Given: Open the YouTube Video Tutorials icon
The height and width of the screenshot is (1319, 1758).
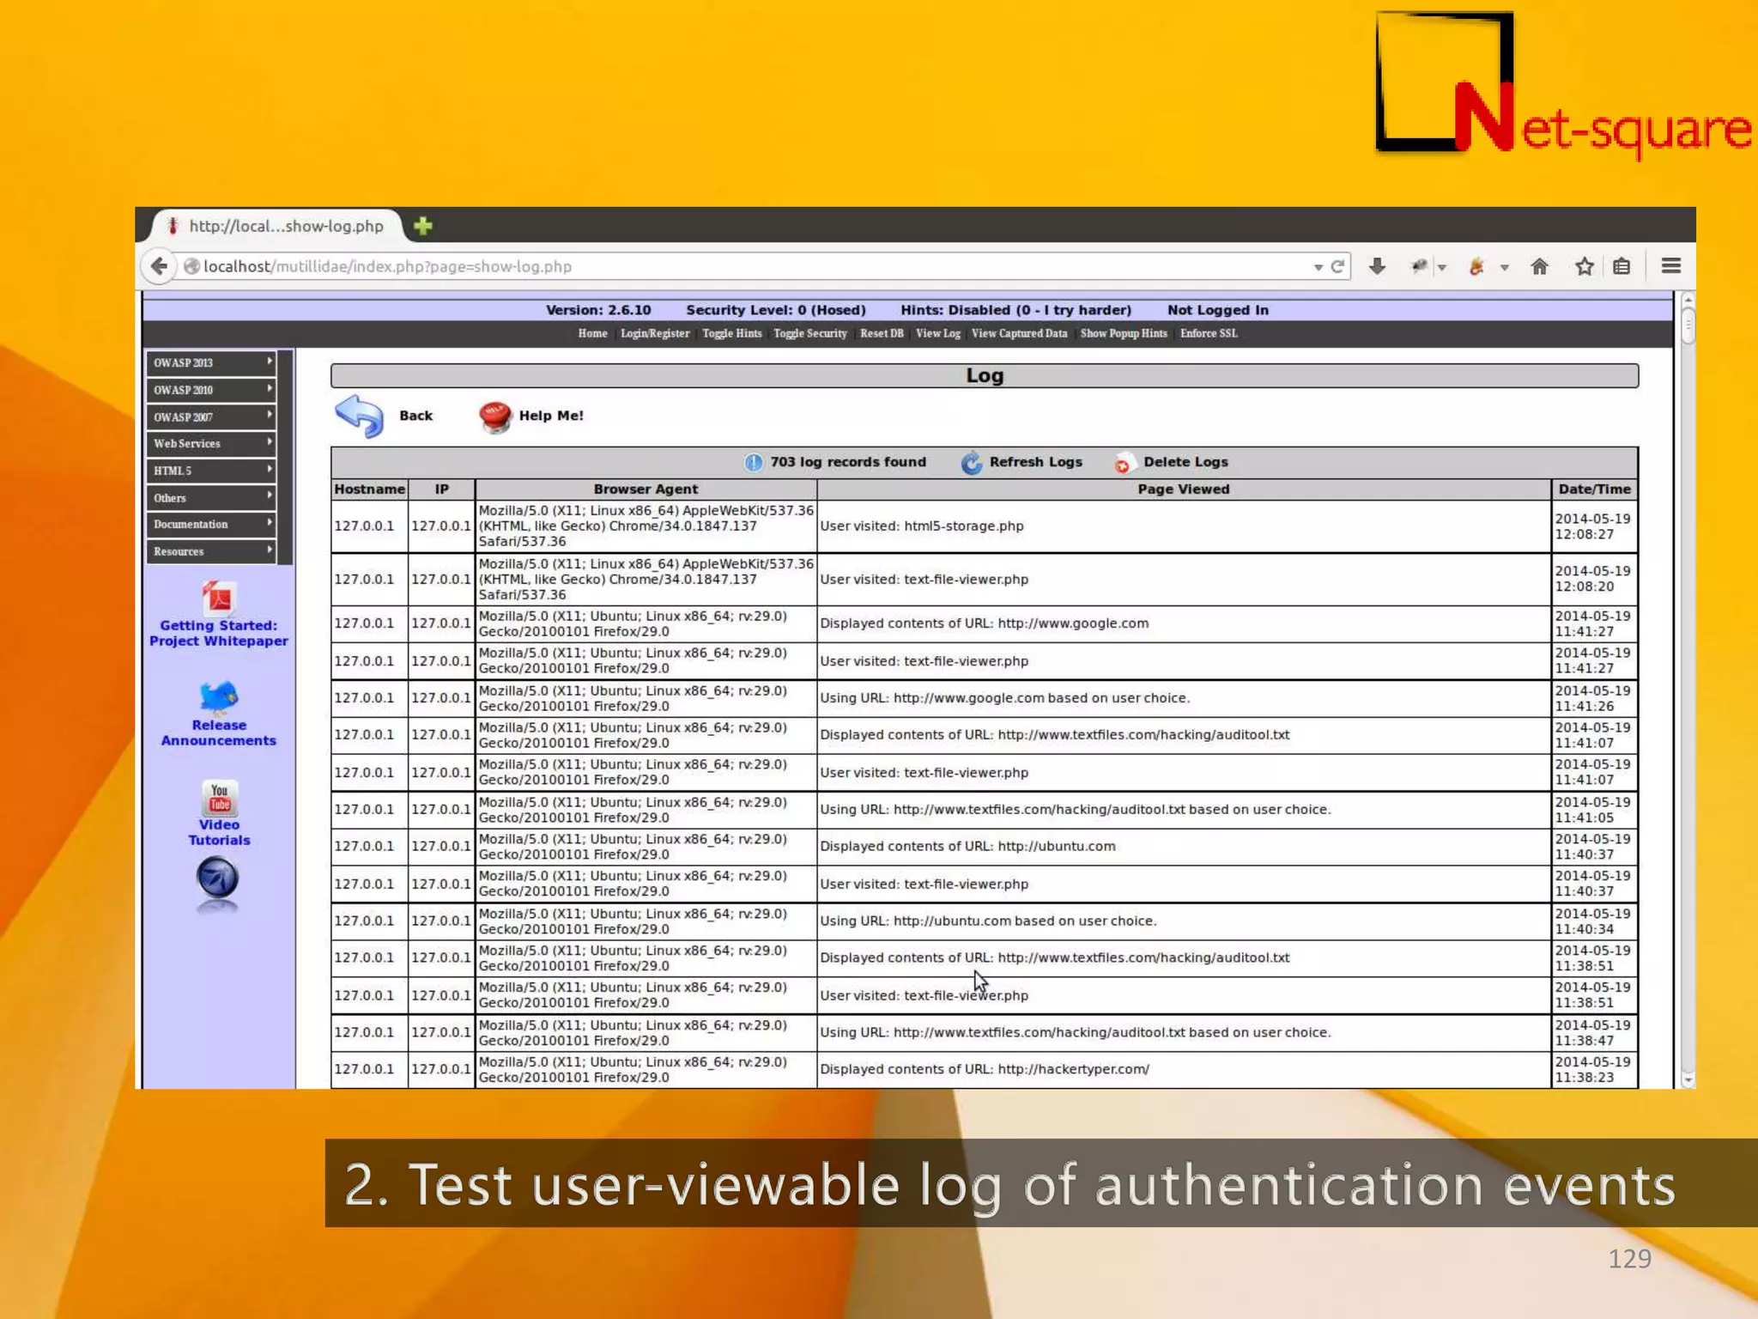Looking at the screenshot, I should point(219,797).
